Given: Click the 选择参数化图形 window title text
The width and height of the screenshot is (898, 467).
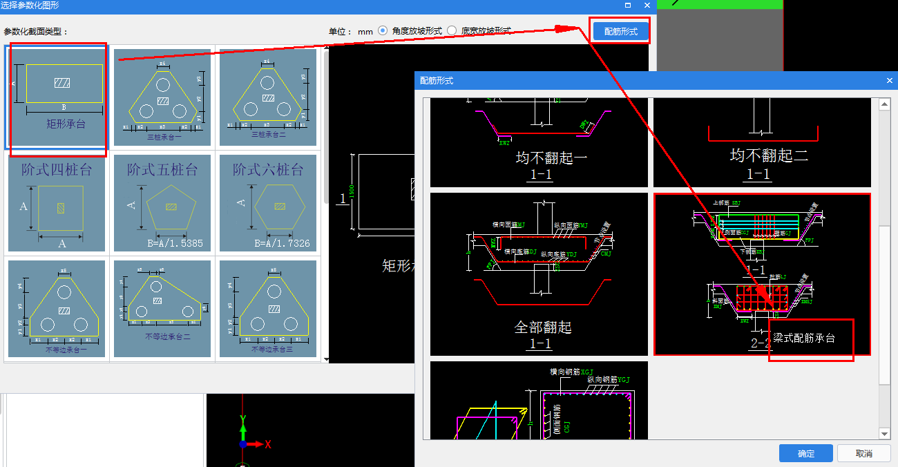Looking at the screenshot, I should (x=30, y=5).
